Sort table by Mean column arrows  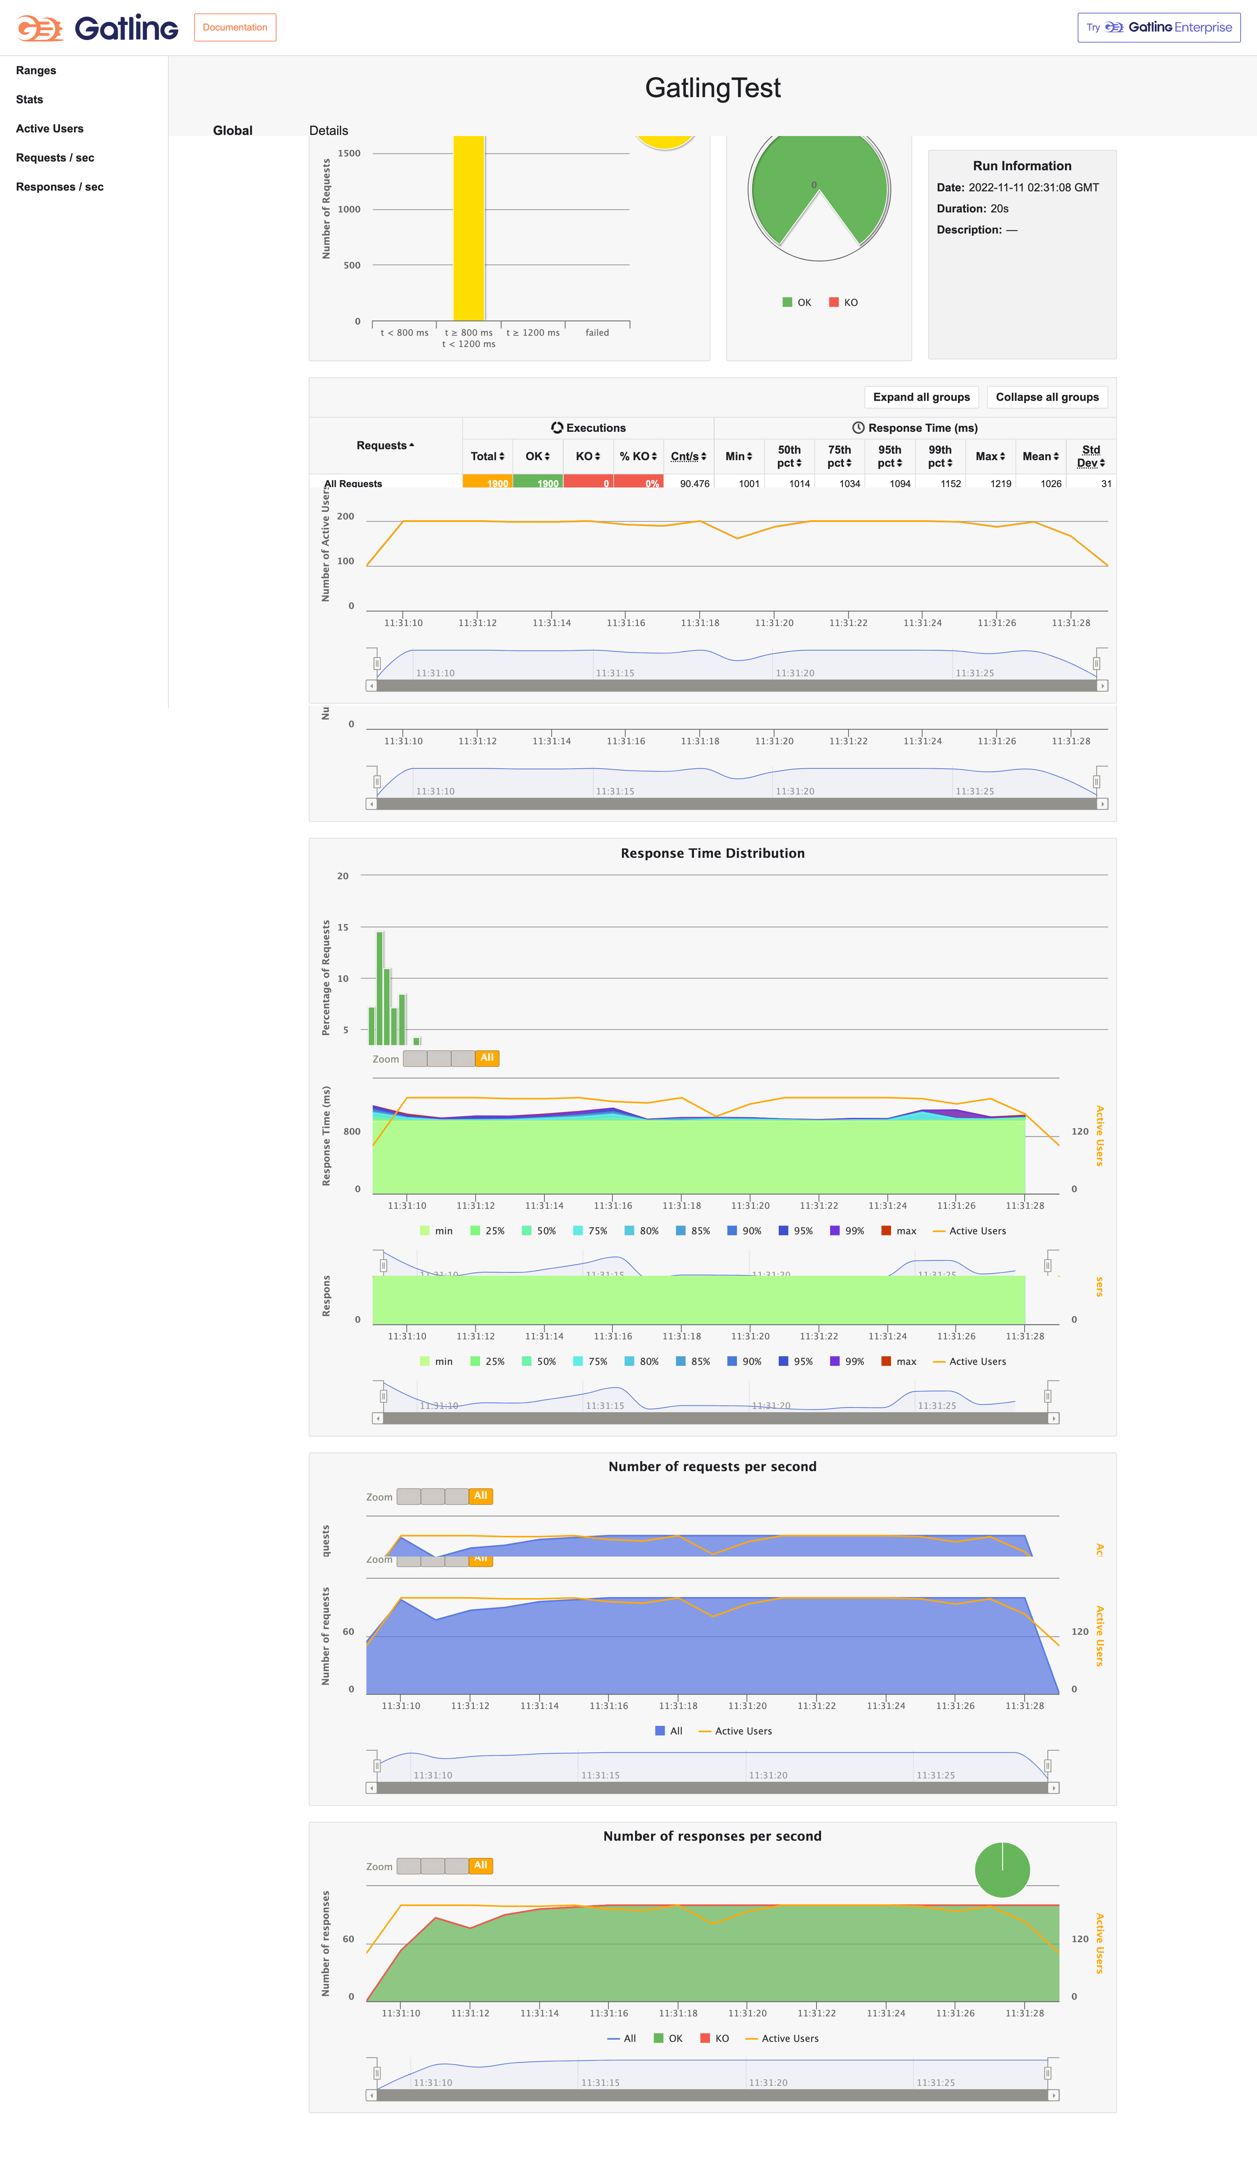click(x=1056, y=457)
